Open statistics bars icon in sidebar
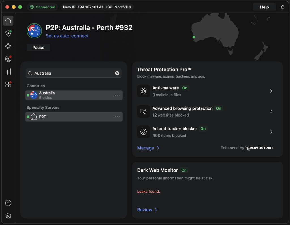 coord(8,72)
